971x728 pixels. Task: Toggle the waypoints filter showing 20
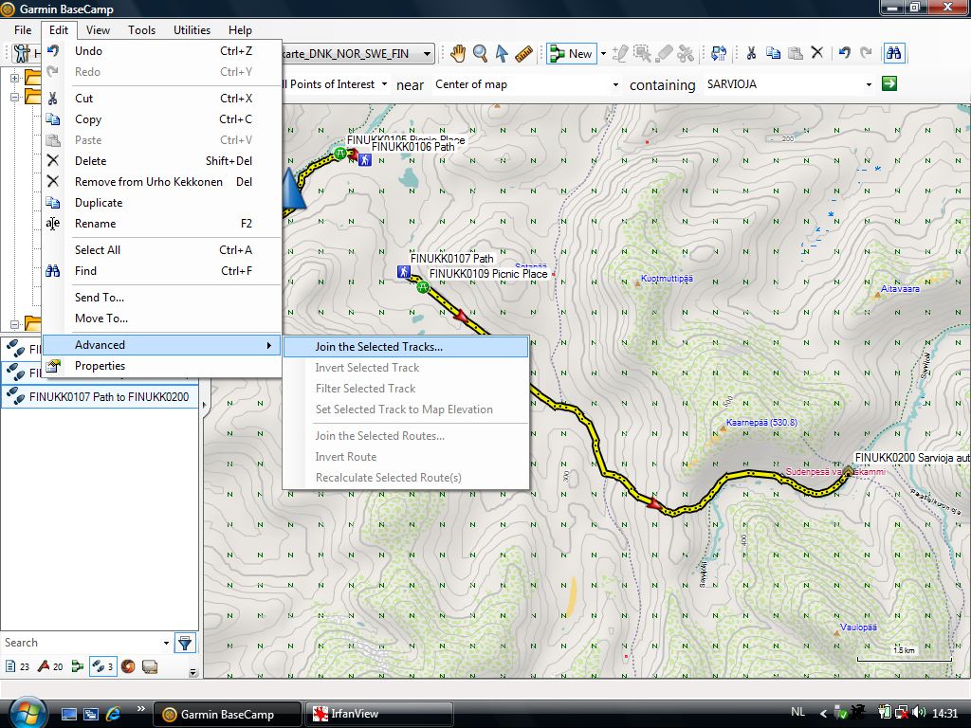[50, 666]
